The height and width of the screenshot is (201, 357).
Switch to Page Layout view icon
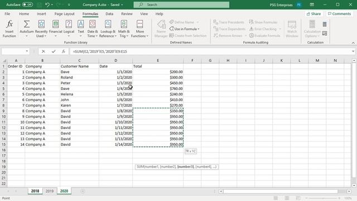(287, 198)
